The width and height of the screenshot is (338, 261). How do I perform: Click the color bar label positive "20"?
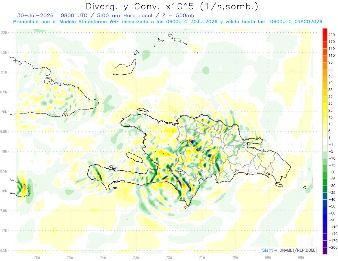pos(331,110)
